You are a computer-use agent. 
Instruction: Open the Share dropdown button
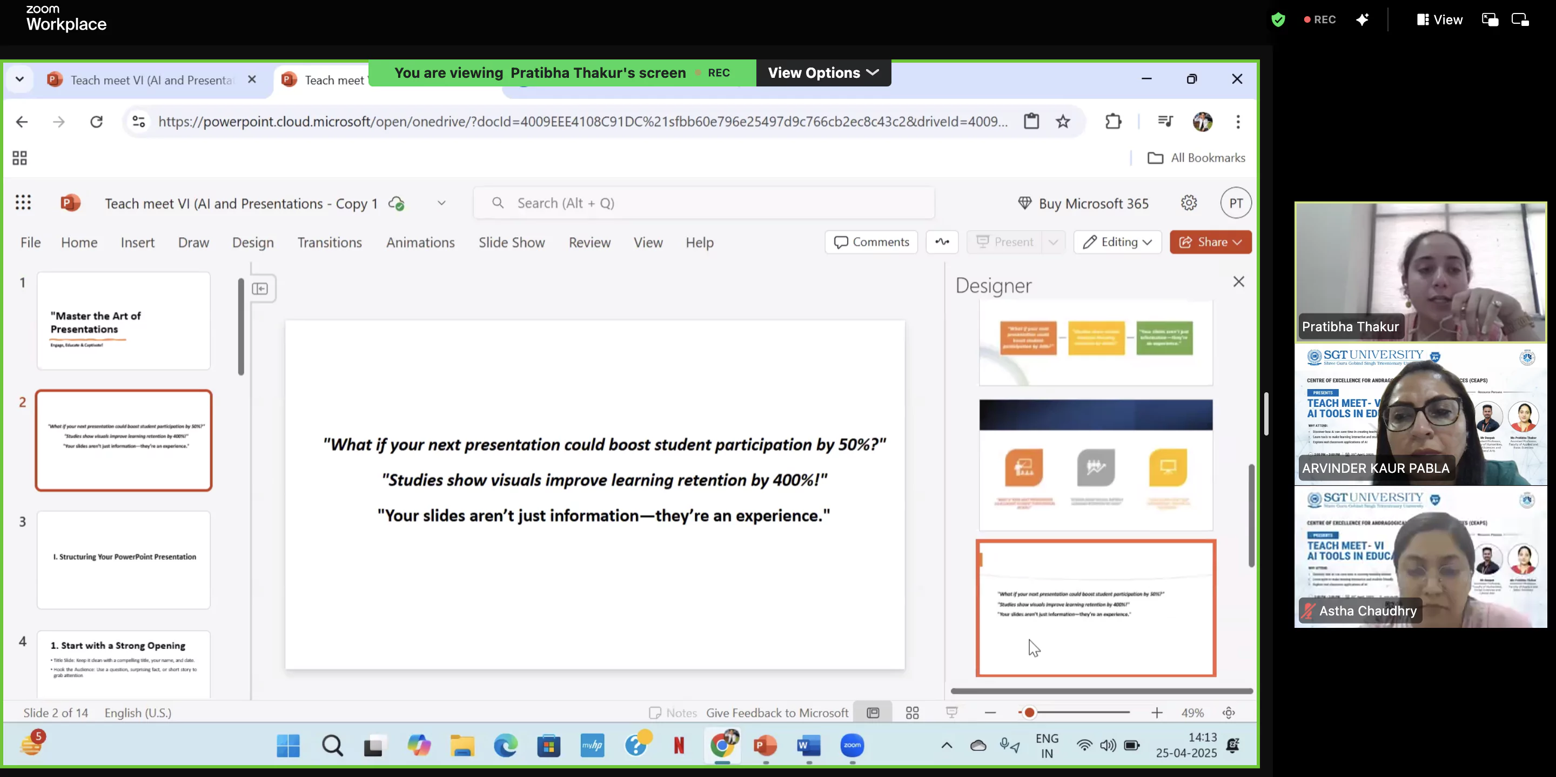1210,242
